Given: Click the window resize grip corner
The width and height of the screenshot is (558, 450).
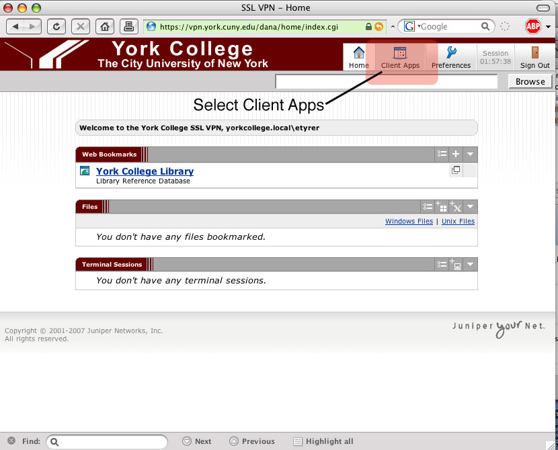Looking at the screenshot, I should pyautogui.click(x=550, y=445).
